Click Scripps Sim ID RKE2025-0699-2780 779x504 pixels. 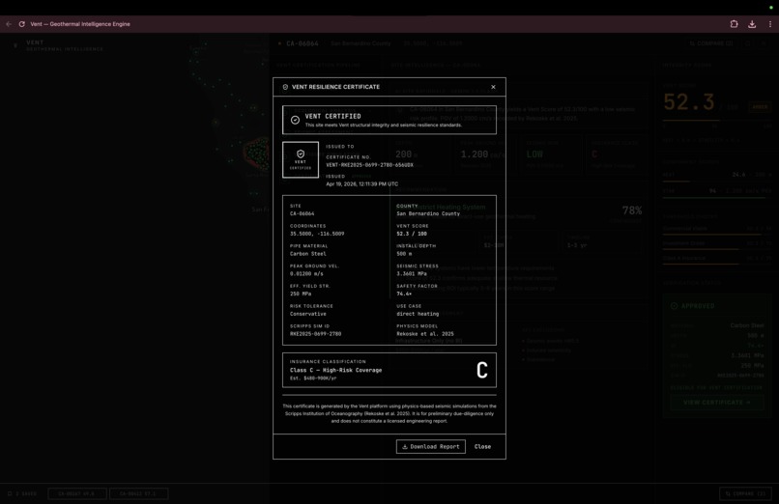tap(315, 334)
